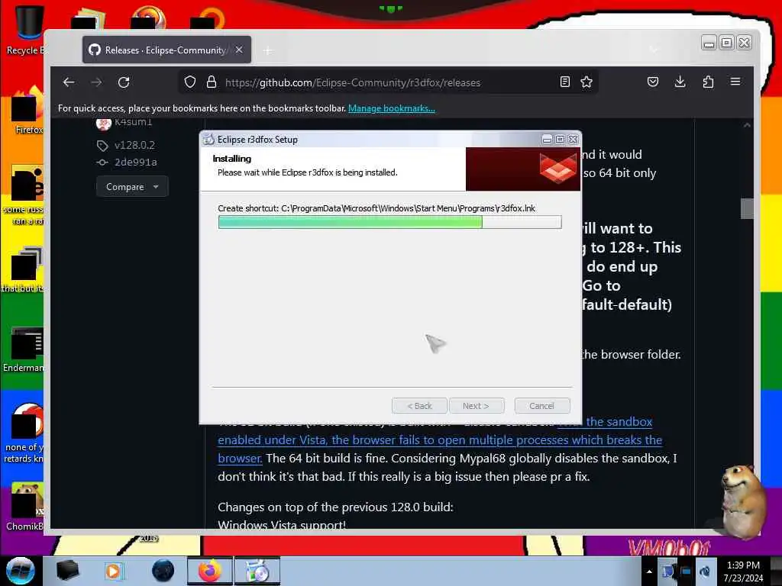The image size is (782, 586).
Task: Click the volume tray icon
Action: tap(705, 572)
